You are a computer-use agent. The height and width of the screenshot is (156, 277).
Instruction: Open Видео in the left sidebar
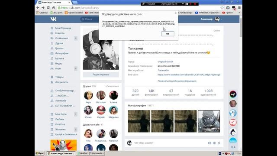tap(59, 63)
